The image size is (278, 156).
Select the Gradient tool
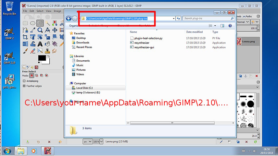(x=55, y=44)
